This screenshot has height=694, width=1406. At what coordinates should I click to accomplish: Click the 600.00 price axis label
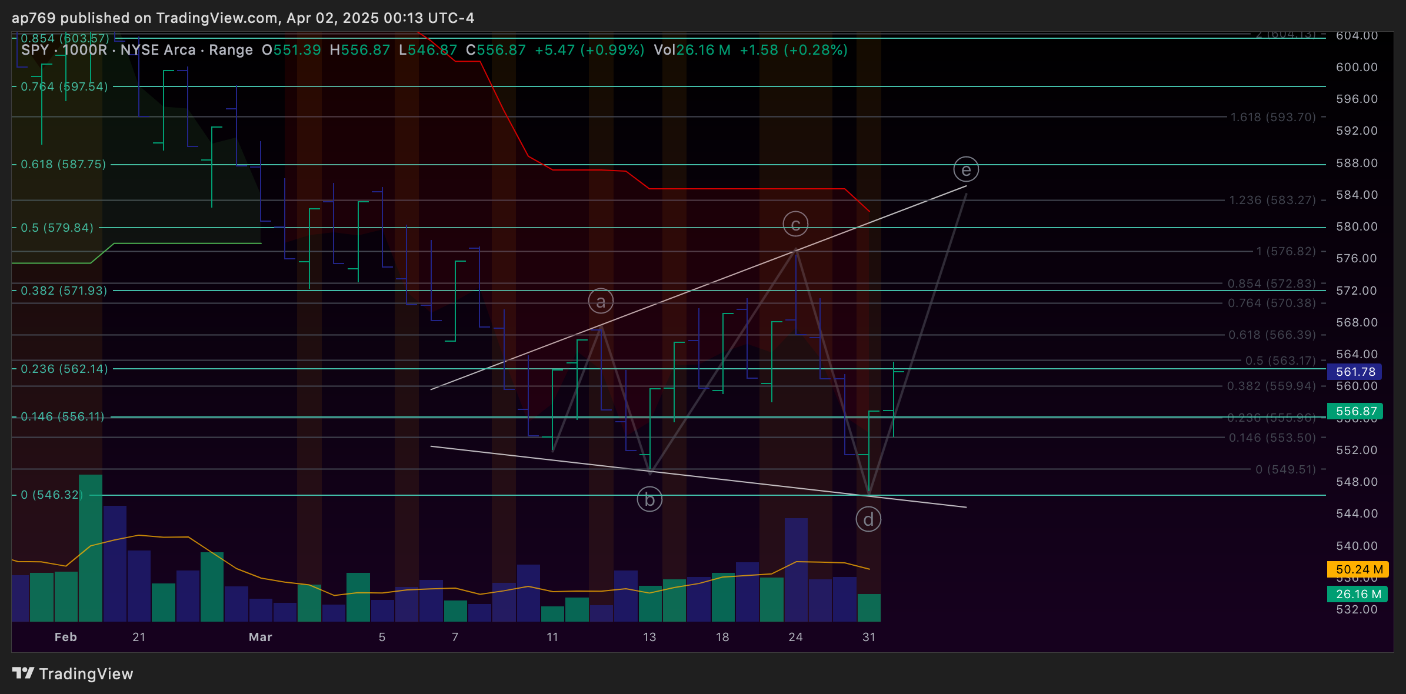1357,67
